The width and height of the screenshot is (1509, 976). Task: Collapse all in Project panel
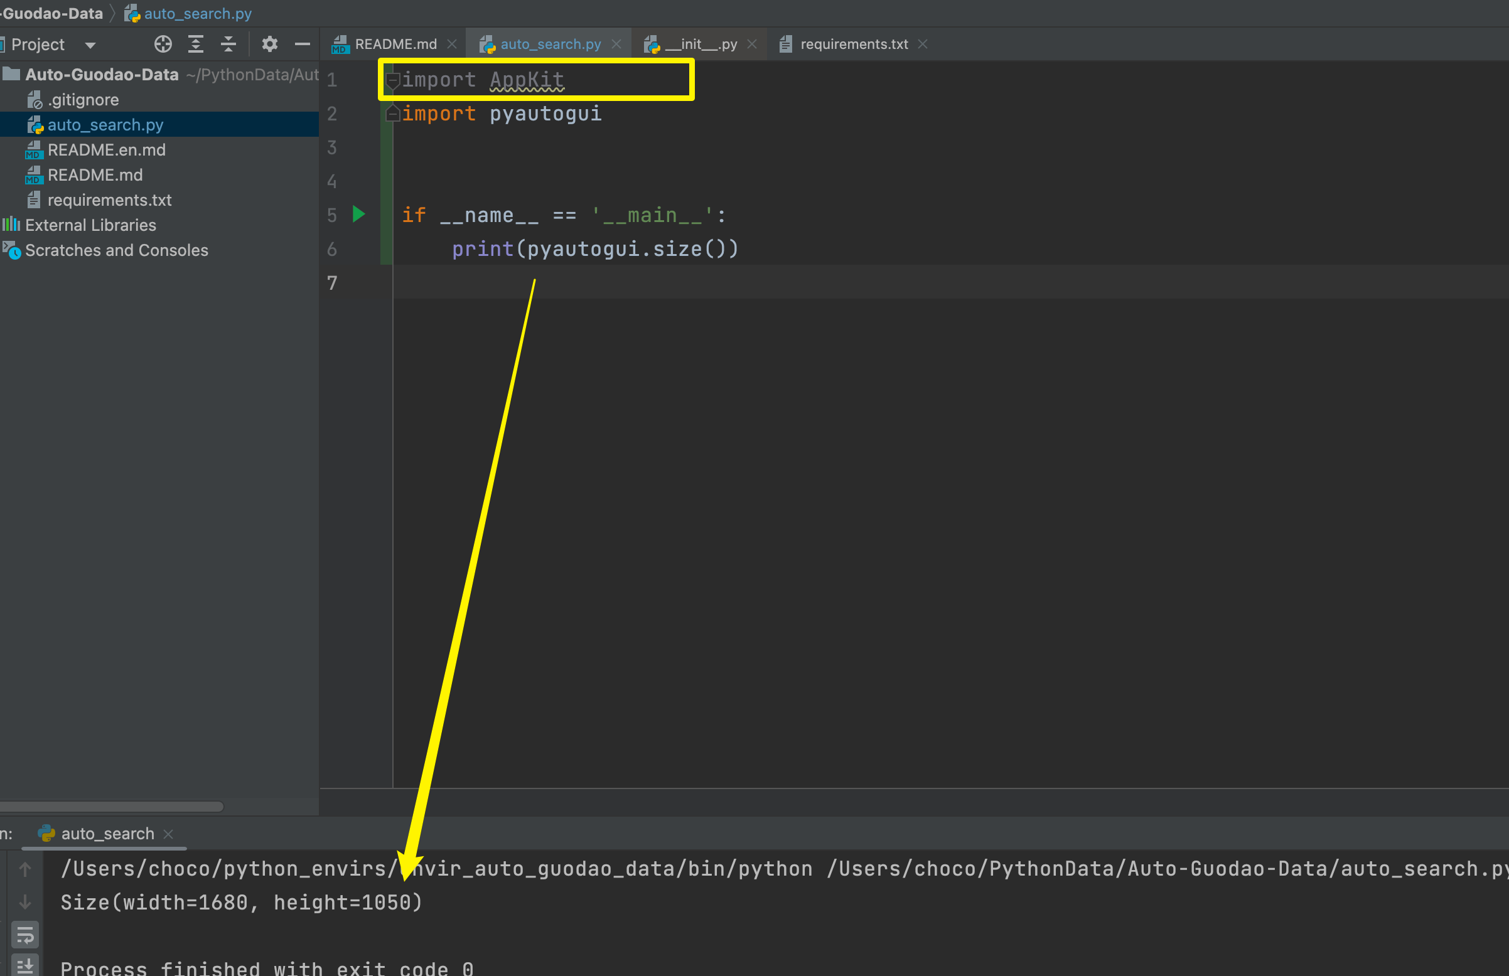(x=228, y=44)
